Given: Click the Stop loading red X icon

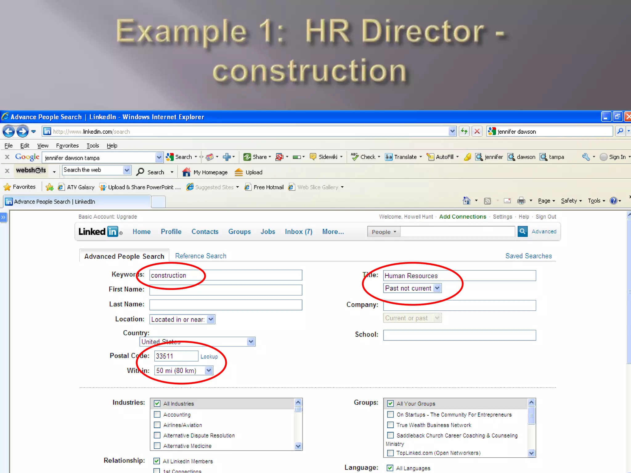Looking at the screenshot, I should (477, 131).
